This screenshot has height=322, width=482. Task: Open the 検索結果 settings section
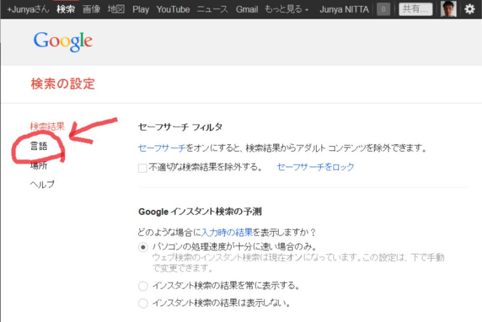(47, 127)
